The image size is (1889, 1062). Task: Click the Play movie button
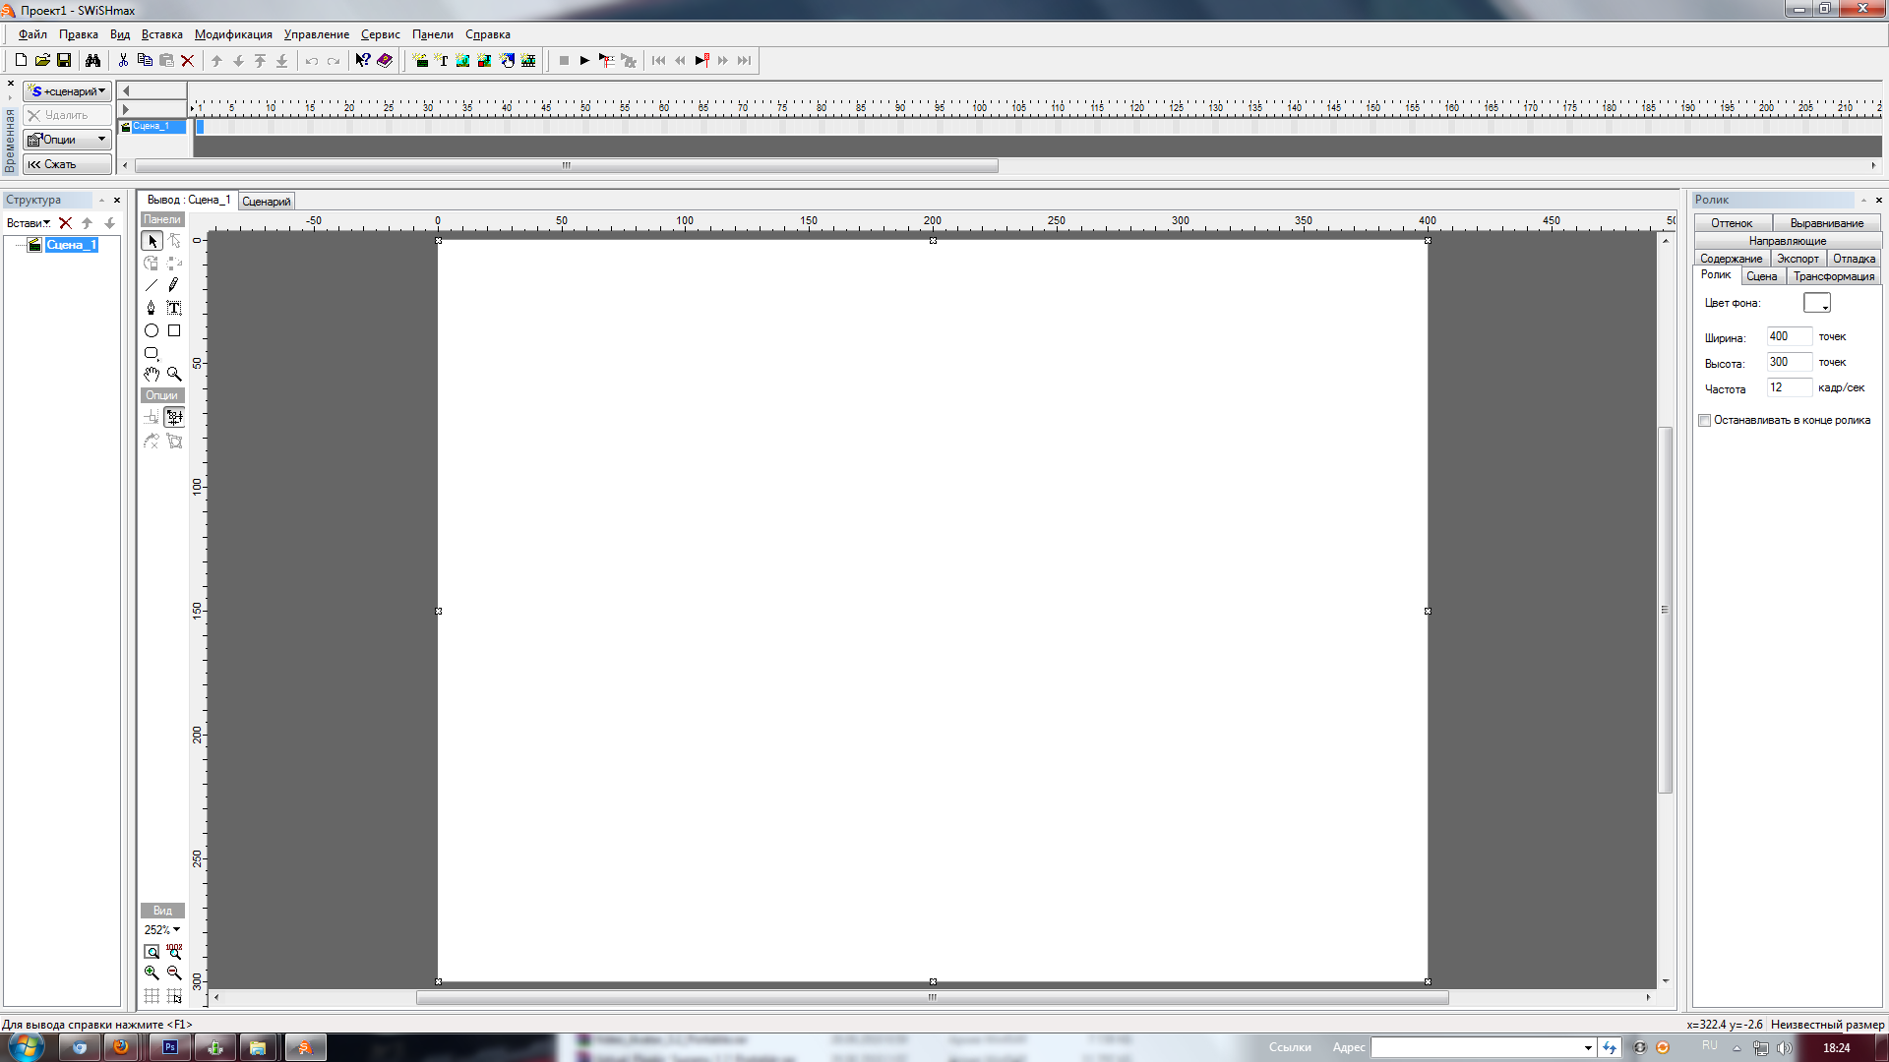584,61
